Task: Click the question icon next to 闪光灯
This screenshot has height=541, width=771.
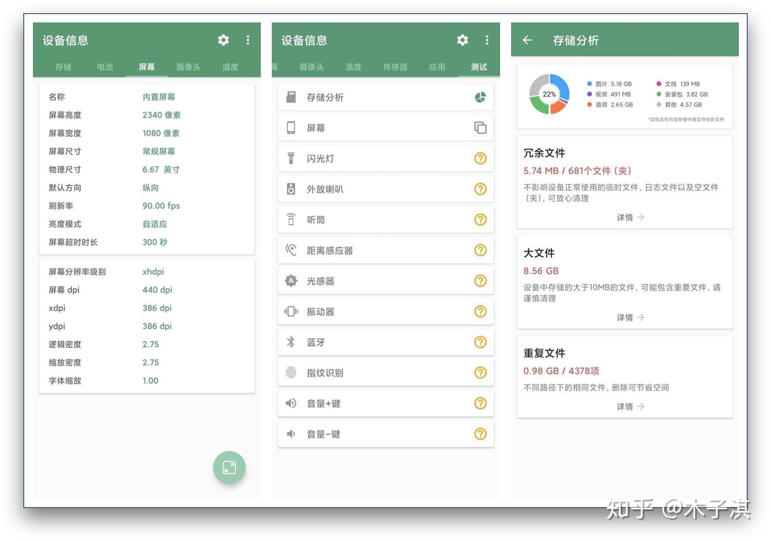Action: click(x=480, y=158)
